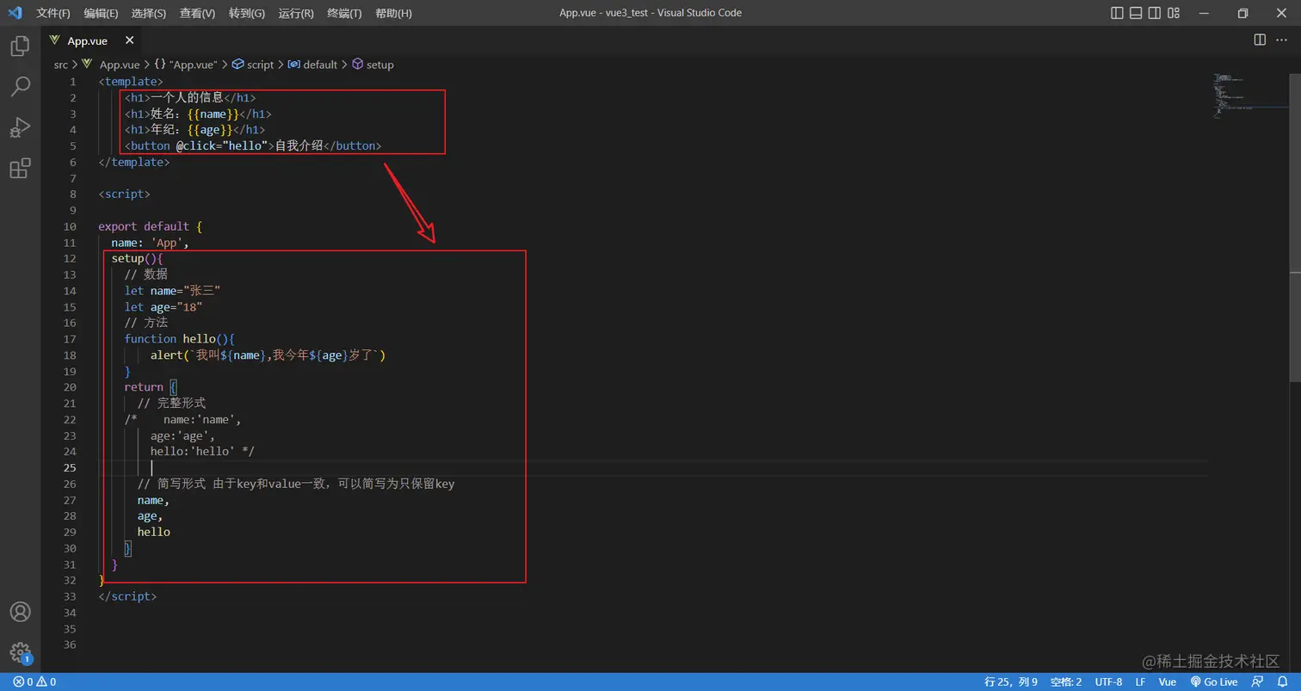1301x691 pixels.
Task: Click the 'let age="18"' line
Action: coord(163,306)
